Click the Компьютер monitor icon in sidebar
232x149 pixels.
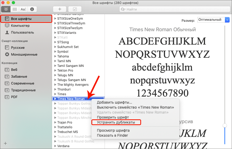pyautogui.click(x=7, y=26)
